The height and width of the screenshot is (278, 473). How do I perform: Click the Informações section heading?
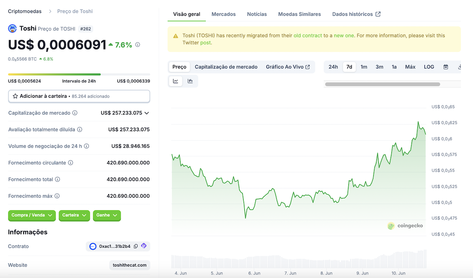(28, 232)
